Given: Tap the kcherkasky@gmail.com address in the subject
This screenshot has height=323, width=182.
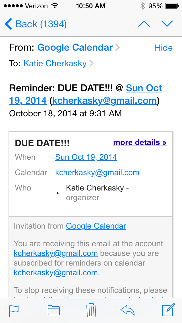Looking at the screenshot, I should coord(104,101).
